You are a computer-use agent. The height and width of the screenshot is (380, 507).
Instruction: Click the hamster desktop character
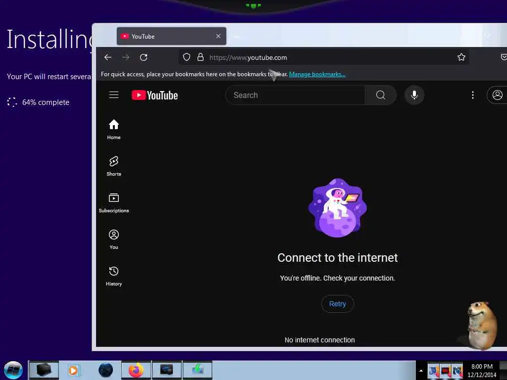click(481, 326)
